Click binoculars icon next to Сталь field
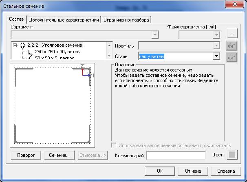This screenshot has width=247, height=182. pyautogui.click(x=232, y=57)
